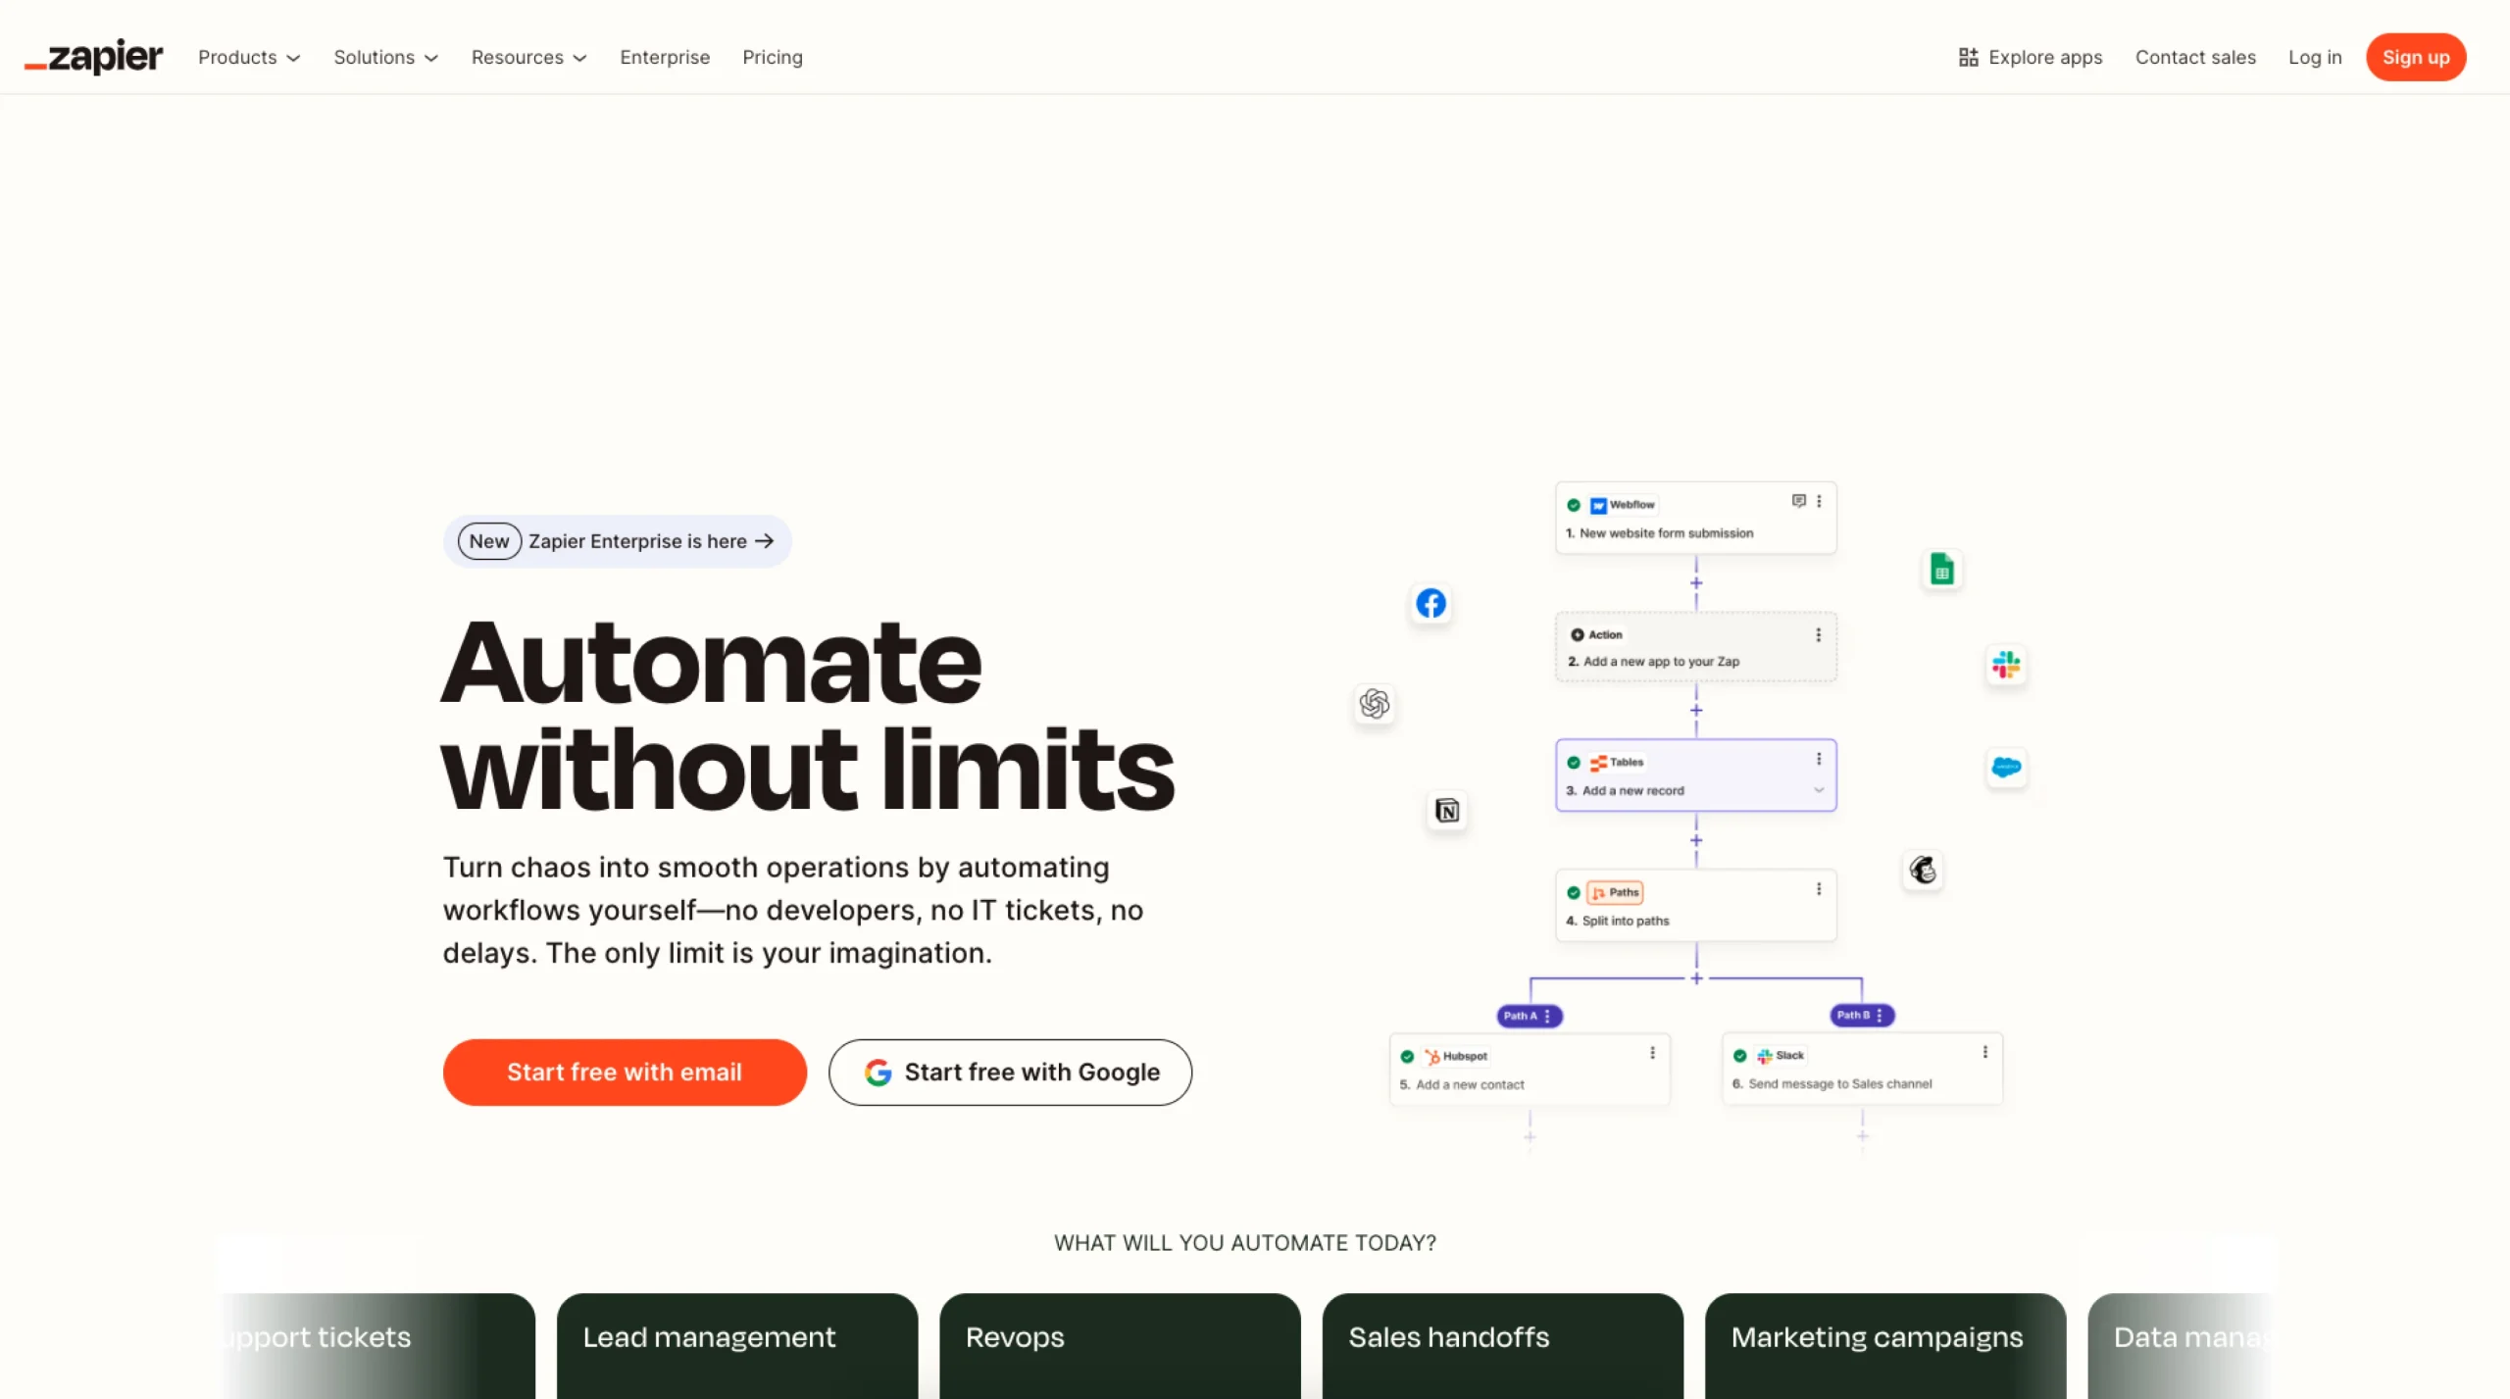Click the New badge in the banner
The image size is (2510, 1399).
[x=489, y=541]
